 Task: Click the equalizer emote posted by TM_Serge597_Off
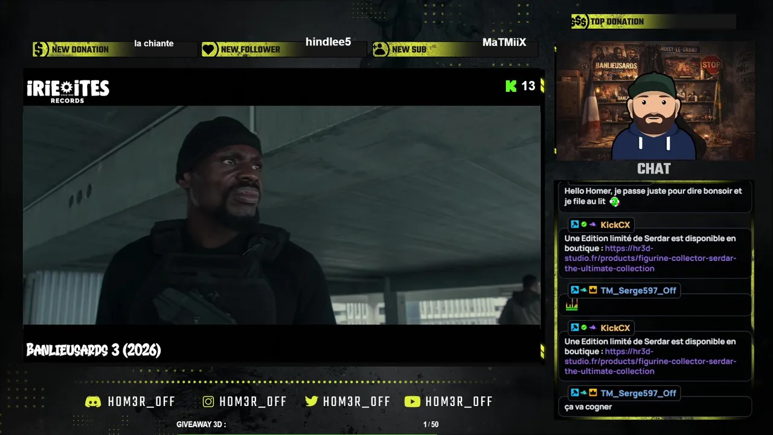click(x=571, y=304)
